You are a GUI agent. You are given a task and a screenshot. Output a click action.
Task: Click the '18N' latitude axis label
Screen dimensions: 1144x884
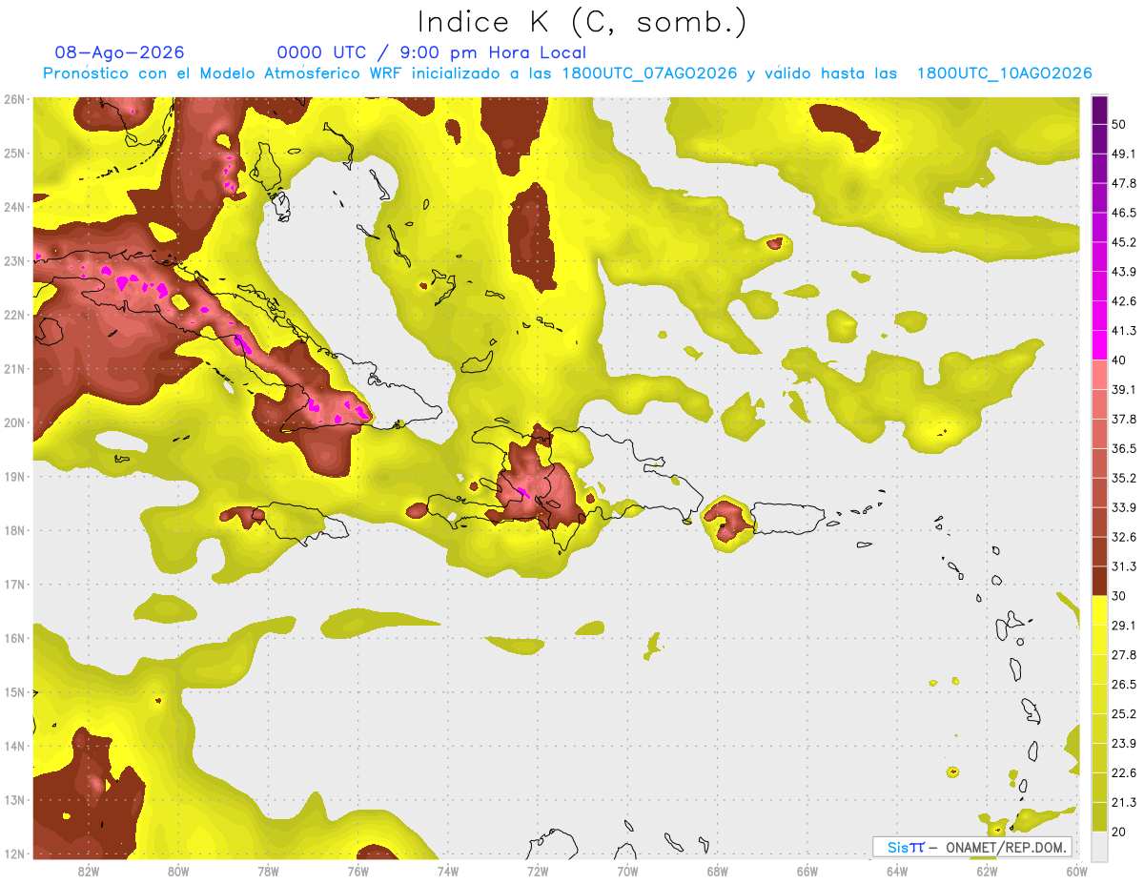(13, 530)
